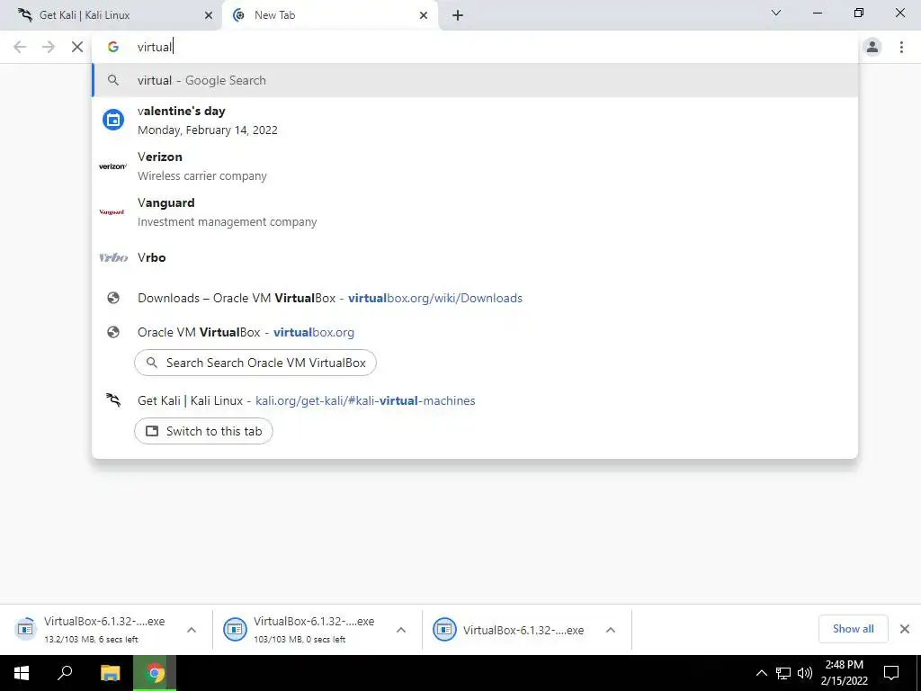Image resolution: width=921 pixels, height=691 pixels.
Task: Go forward to next page
Action: coord(49,47)
